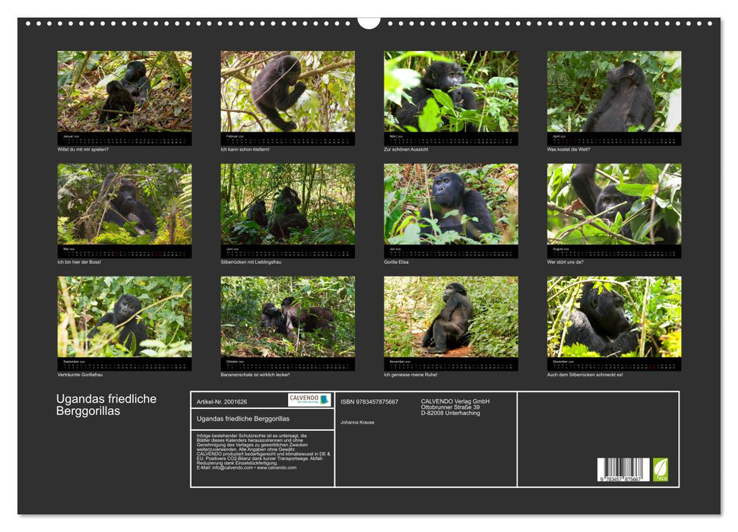The width and height of the screenshot is (738, 532).
Task: Select the 'Ich kann schon klettern!' thumbnail
Action: point(287,92)
